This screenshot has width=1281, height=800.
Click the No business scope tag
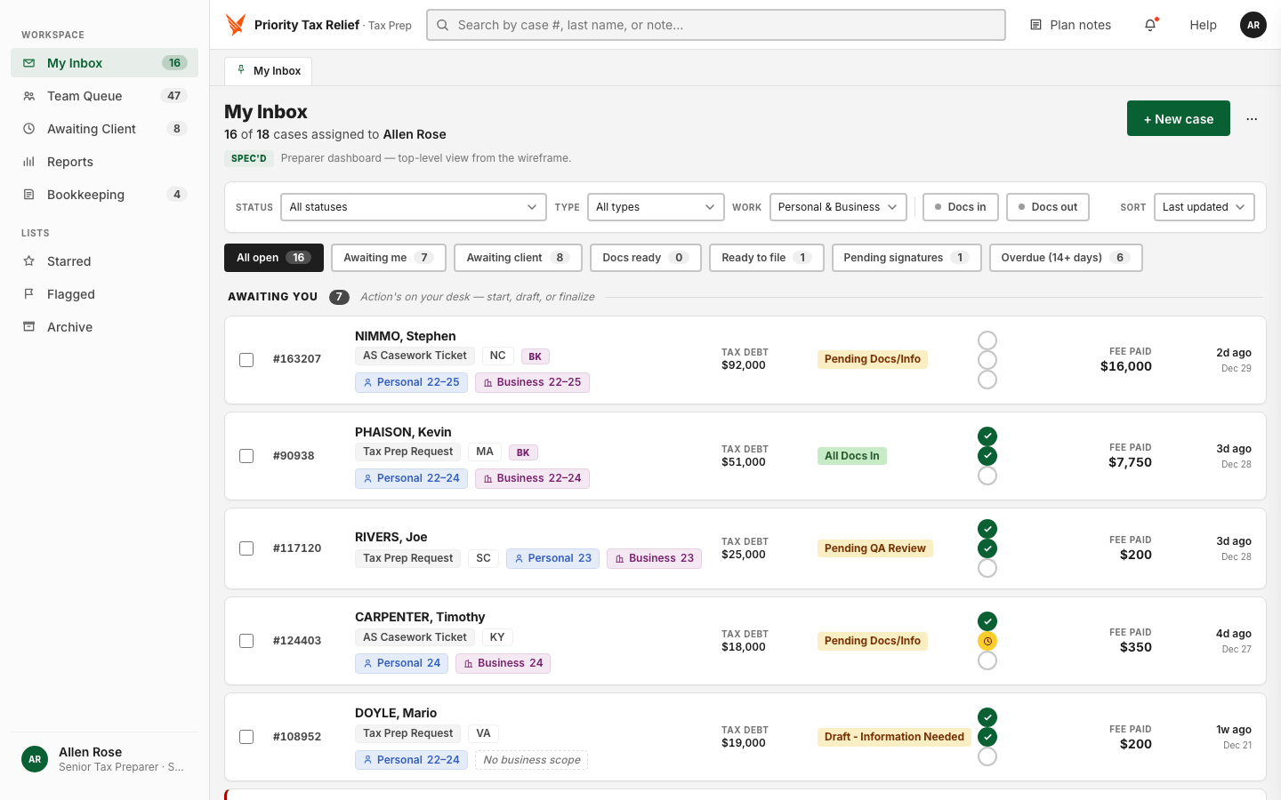pyautogui.click(x=531, y=760)
